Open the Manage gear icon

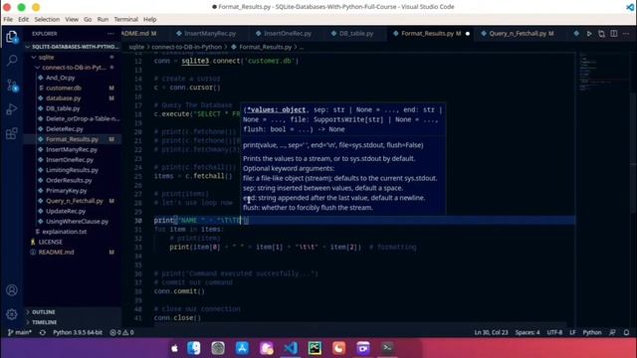click(x=12, y=314)
